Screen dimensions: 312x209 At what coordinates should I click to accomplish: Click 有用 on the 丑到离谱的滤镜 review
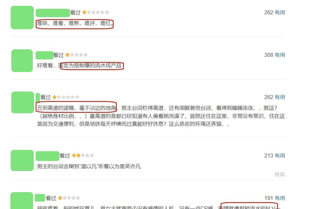click(280, 97)
